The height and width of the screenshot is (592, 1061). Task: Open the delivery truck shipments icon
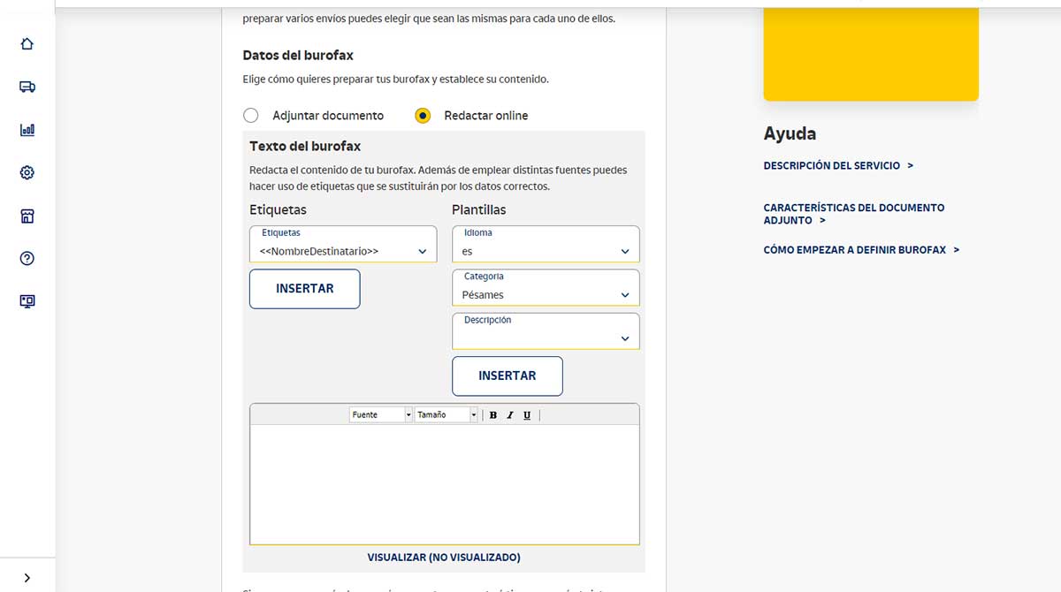[27, 87]
